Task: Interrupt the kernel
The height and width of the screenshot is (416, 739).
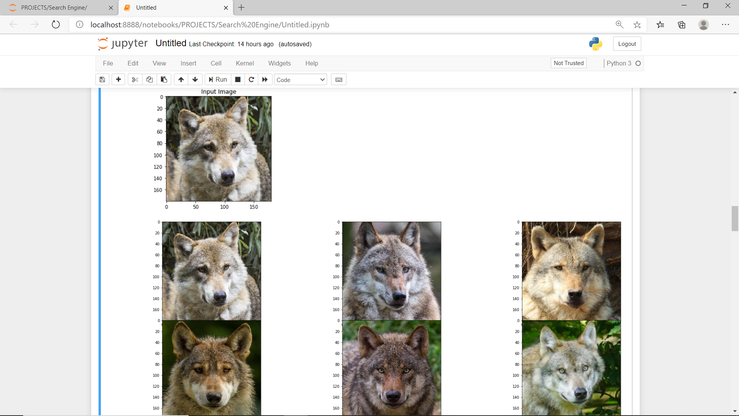Action: coord(237,79)
